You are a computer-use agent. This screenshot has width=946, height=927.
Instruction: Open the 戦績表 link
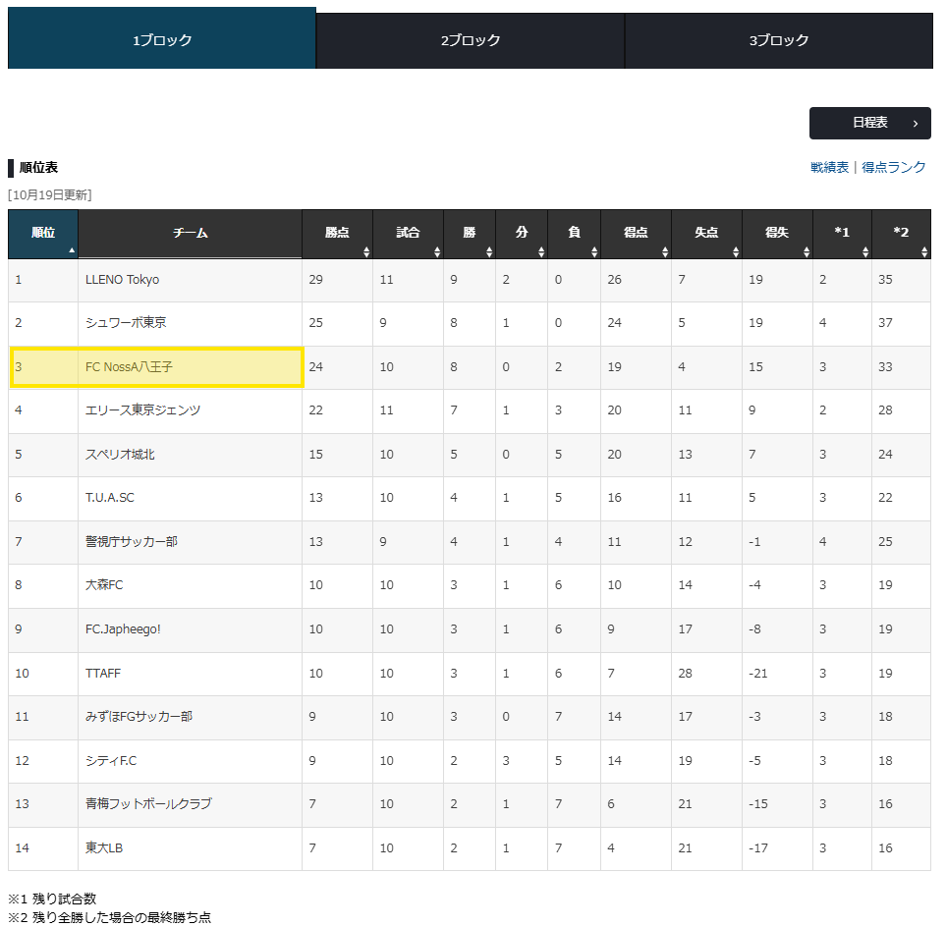[829, 167]
